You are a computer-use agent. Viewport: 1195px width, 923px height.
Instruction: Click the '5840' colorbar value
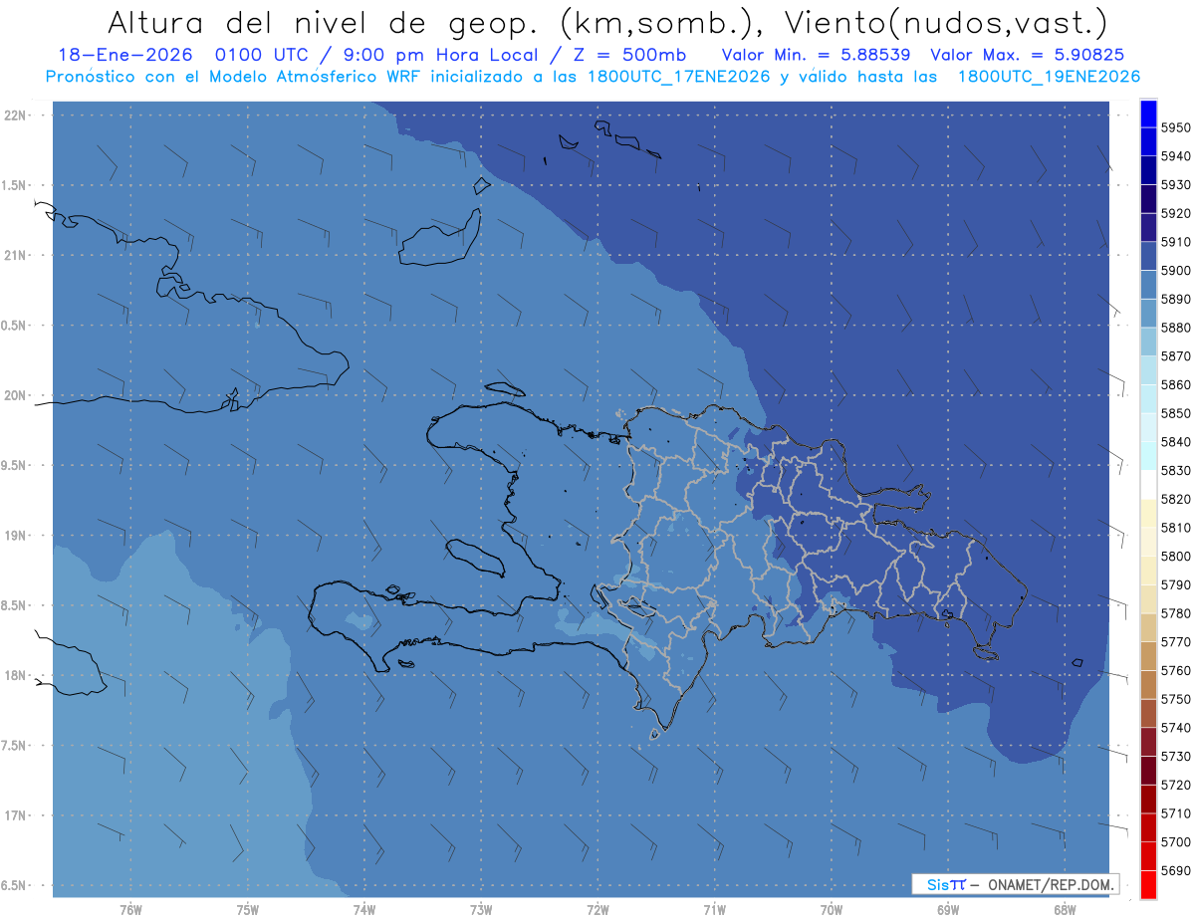click(1175, 442)
